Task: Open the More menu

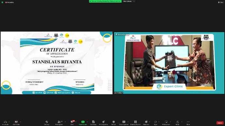Action: click(x=188, y=122)
